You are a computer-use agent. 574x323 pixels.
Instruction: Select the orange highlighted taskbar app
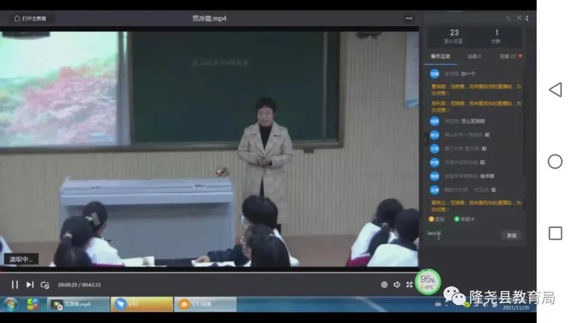tap(141, 304)
